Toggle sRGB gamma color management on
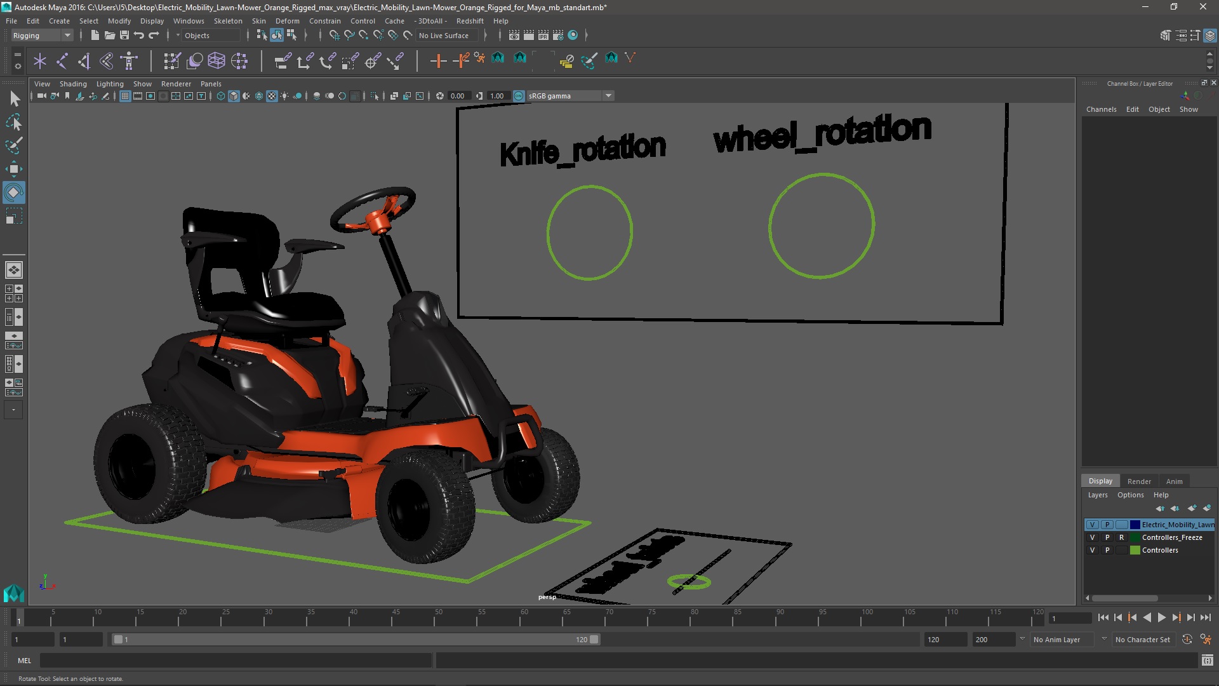This screenshot has width=1219, height=686. coord(519,96)
